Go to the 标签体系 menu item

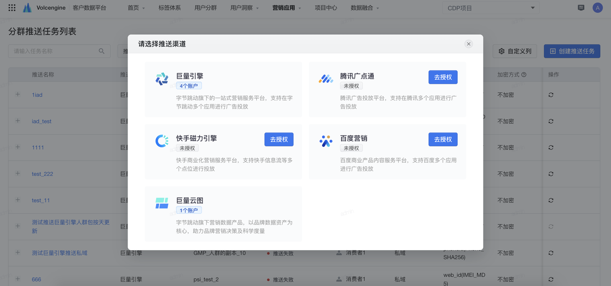tap(169, 8)
